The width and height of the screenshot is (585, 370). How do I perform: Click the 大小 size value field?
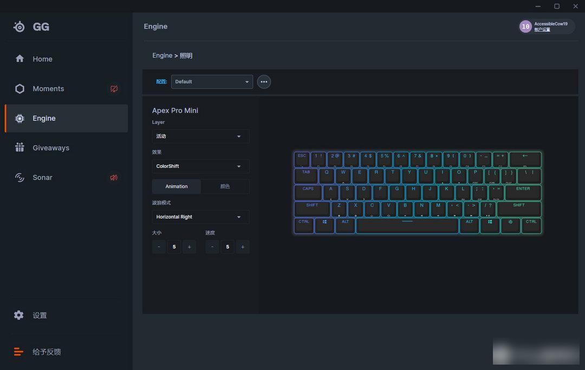pyautogui.click(x=174, y=247)
